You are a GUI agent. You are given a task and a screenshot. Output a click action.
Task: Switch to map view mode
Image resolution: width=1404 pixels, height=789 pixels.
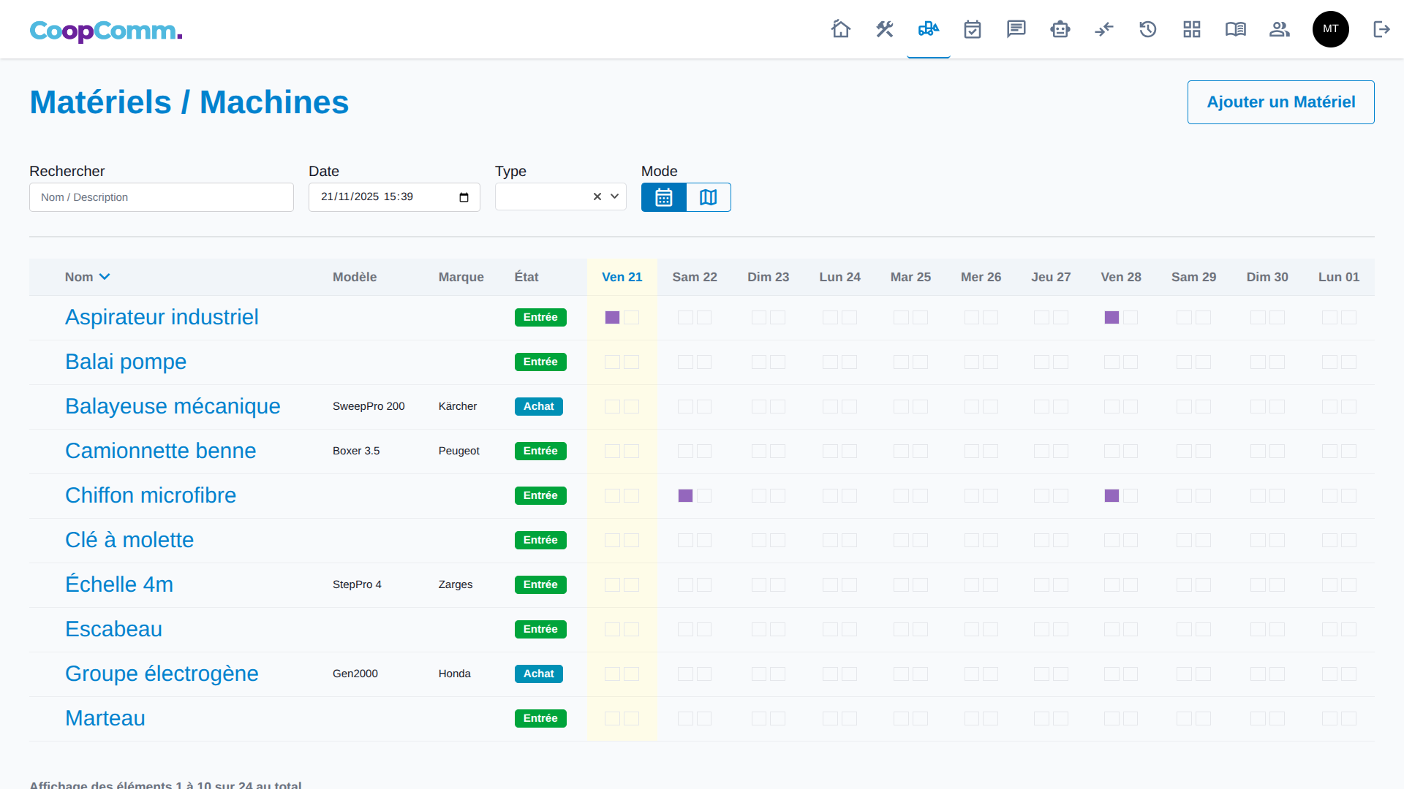coord(709,197)
